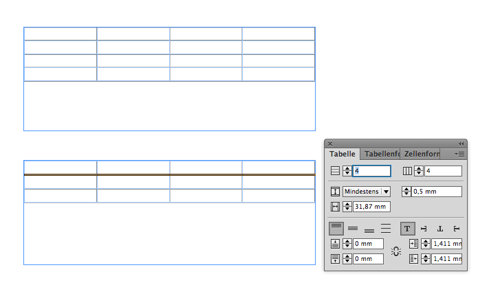This screenshot has height=296, width=489.
Task: Rotate cell text 90 degrees
Action: pos(424,228)
